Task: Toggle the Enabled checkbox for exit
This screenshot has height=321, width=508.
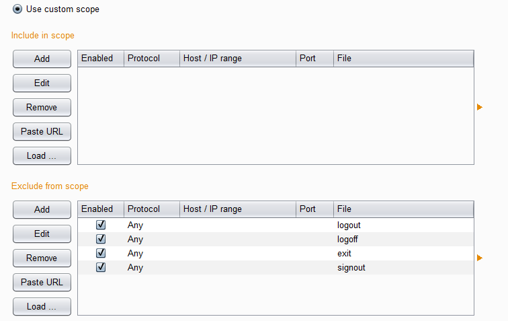Action: click(x=101, y=253)
